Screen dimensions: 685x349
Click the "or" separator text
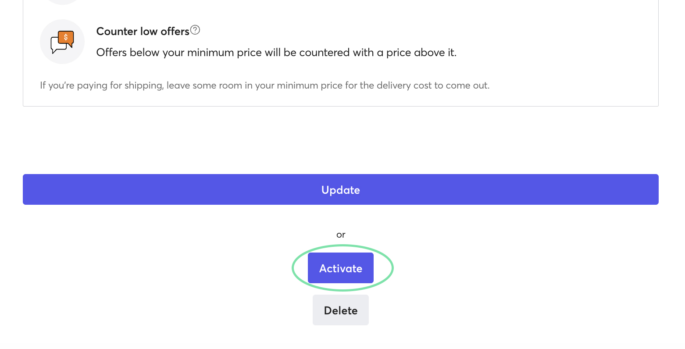[x=341, y=235]
